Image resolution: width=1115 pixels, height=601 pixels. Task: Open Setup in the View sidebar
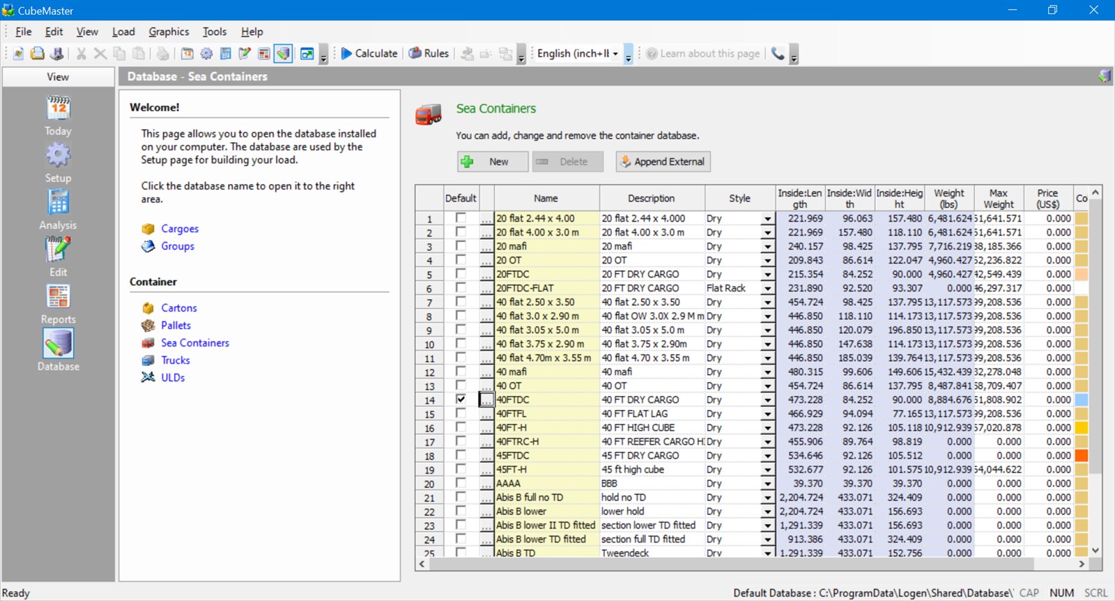point(59,164)
